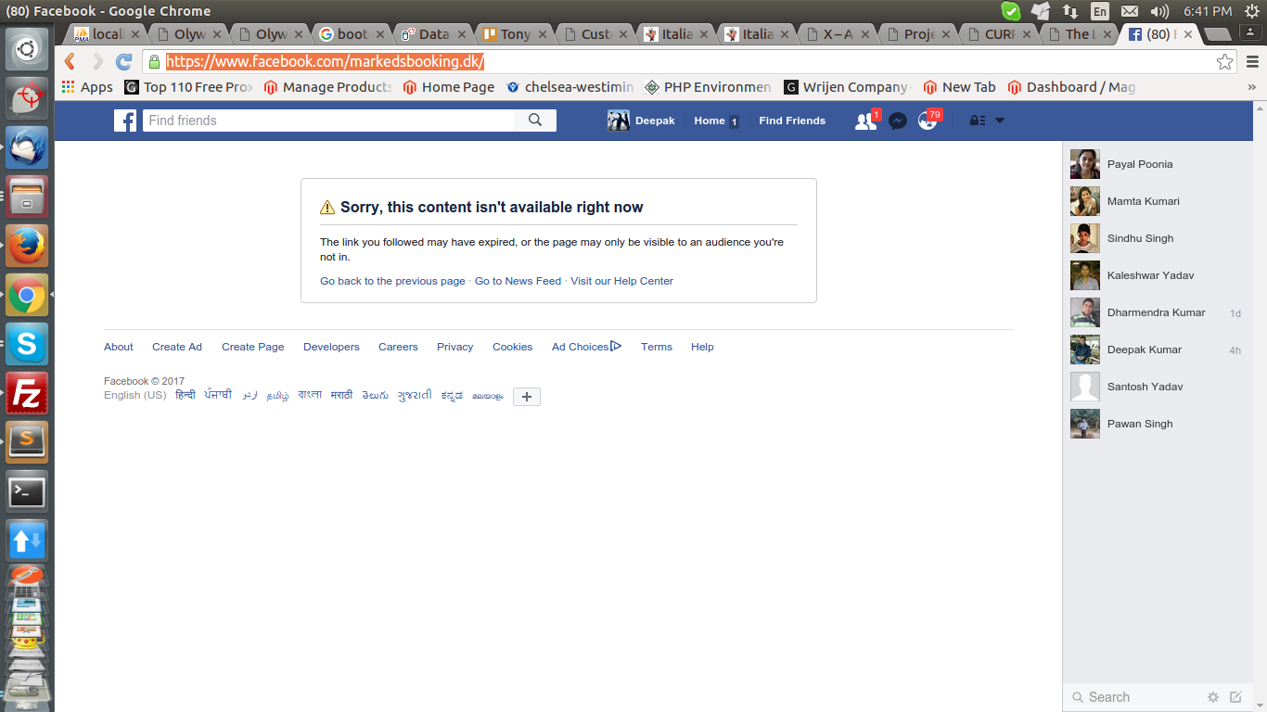Bookmark page with star icon

(1224, 62)
